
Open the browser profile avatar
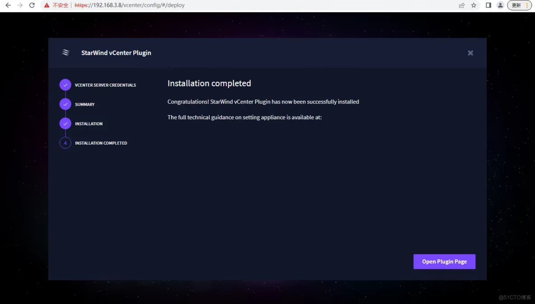pos(500,5)
